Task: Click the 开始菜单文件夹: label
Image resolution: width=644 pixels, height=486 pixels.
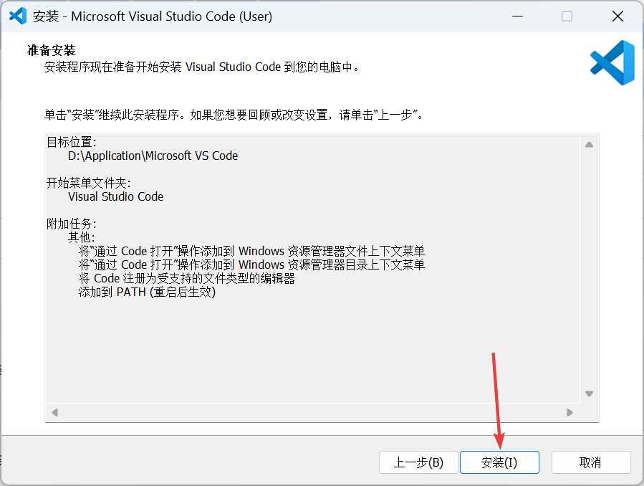Action: (x=88, y=183)
